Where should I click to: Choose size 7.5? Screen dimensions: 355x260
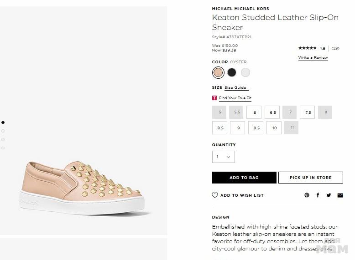tap(308, 112)
